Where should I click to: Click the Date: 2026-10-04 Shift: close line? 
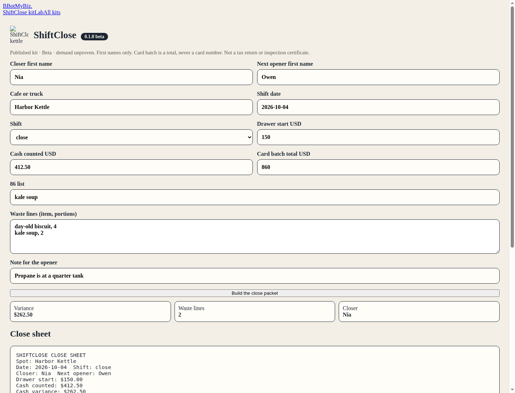coord(64,367)
